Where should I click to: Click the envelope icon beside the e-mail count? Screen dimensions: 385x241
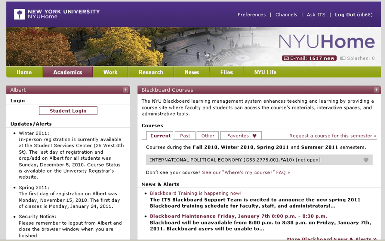coord(286,58)
